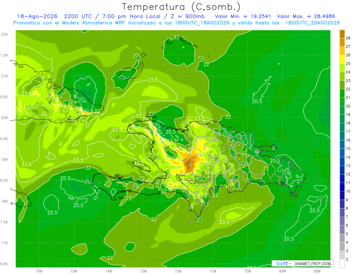Screen dimensions: 356x275
Task: Pick the purple legend swatch between 5 and 6
Action: [342, 230]
